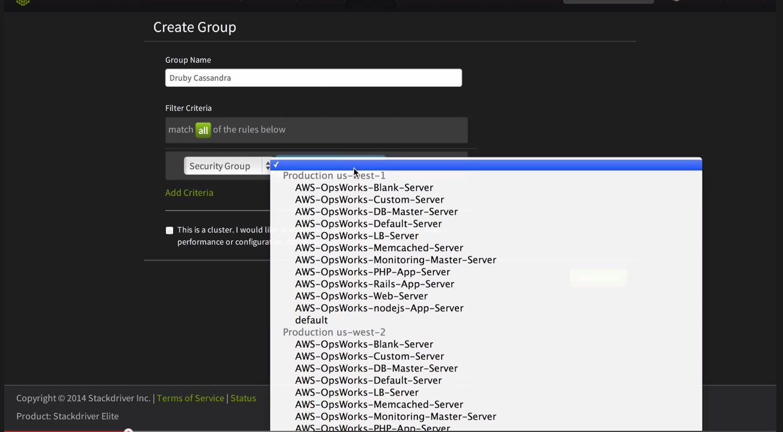Viewport: 783px width, 432px height.
Task: Select 'AWS-OpsWorks-Web-Server' from the list
Action: [361, 296]
